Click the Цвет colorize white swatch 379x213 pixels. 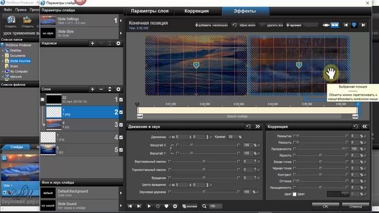pos(294,194)
